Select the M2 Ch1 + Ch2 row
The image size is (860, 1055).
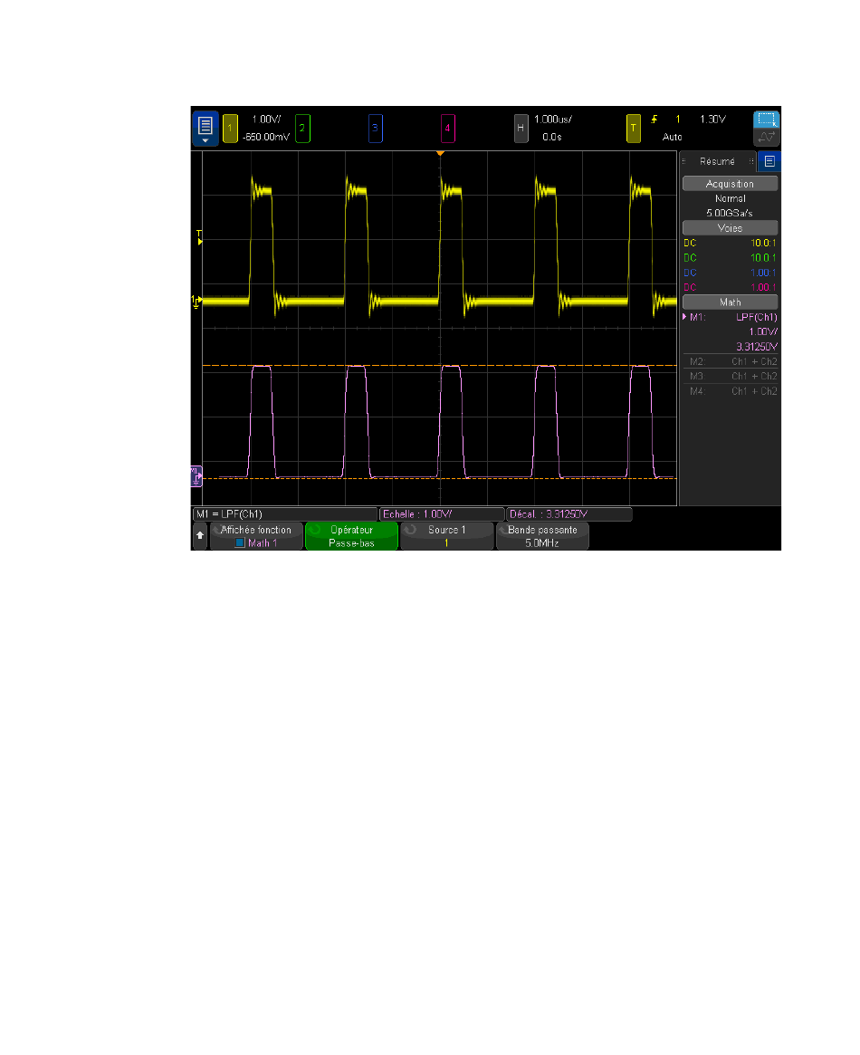[x=730, y=361]
